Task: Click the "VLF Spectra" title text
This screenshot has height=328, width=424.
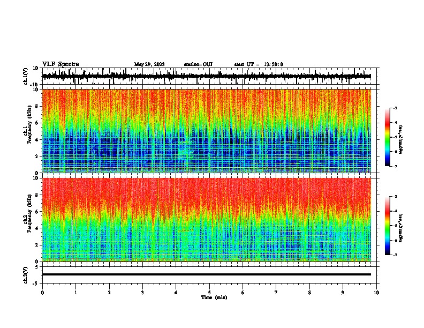Action: click(60, 64)
